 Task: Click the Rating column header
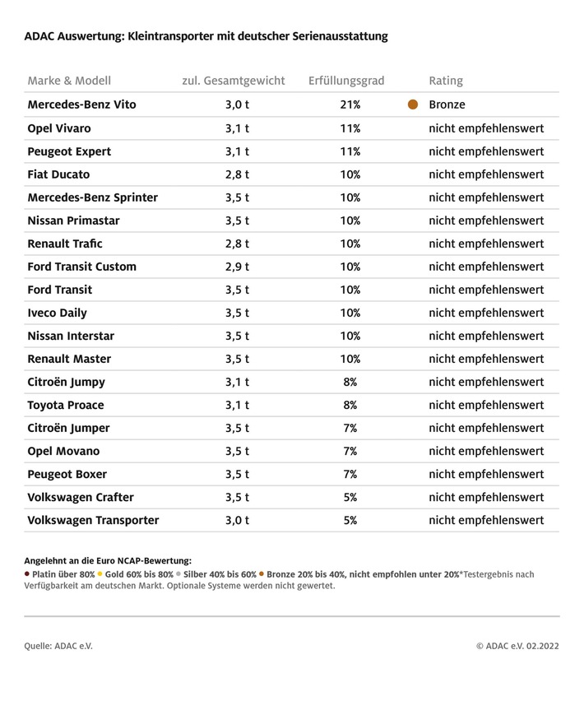(x=446, y=81)
